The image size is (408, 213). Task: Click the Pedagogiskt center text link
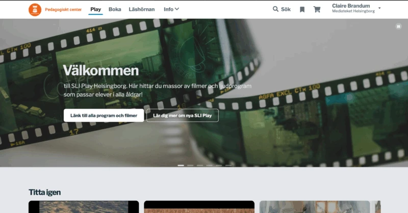[x=63, y=10]
